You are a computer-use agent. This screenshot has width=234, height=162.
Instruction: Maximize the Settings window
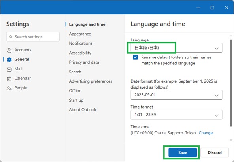(212, 8)
